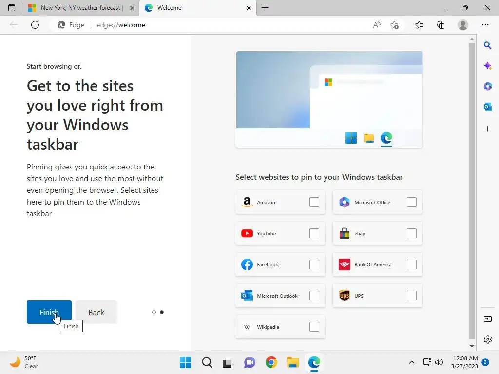Open the notification count badge

[x=485, y=362]
